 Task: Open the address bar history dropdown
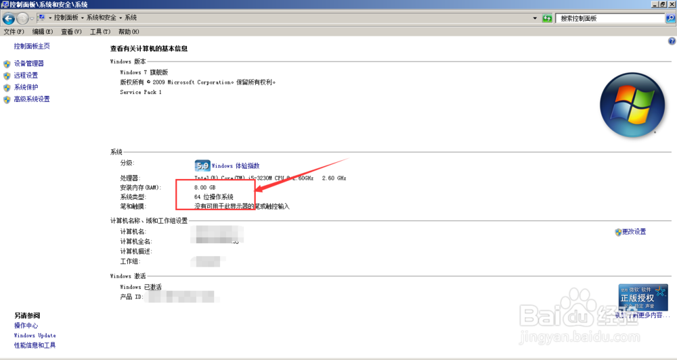pyautogui.click(x=535, y=18)
